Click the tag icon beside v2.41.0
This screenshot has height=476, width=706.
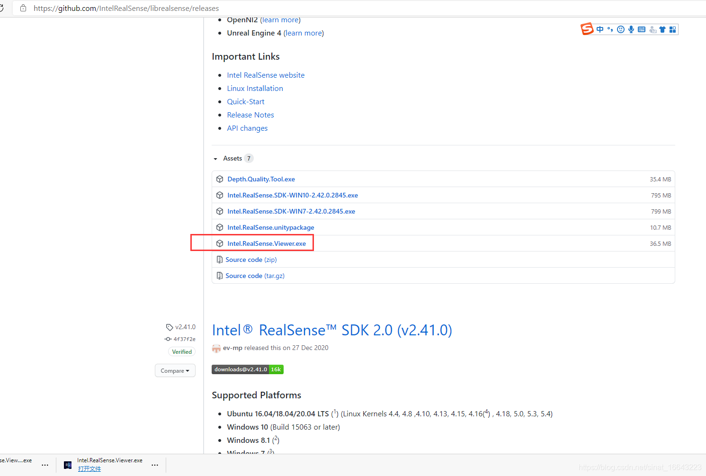pos(170,327)
